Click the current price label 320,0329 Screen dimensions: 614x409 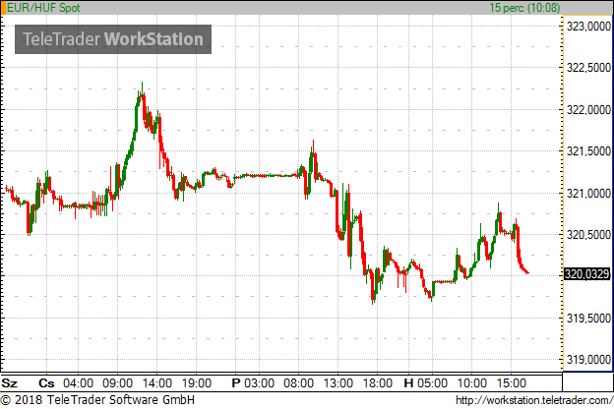click(x=586, y=274)
